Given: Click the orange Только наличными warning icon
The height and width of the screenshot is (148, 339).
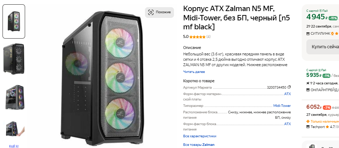Looking at the screenshot, I should click(308, 121).
